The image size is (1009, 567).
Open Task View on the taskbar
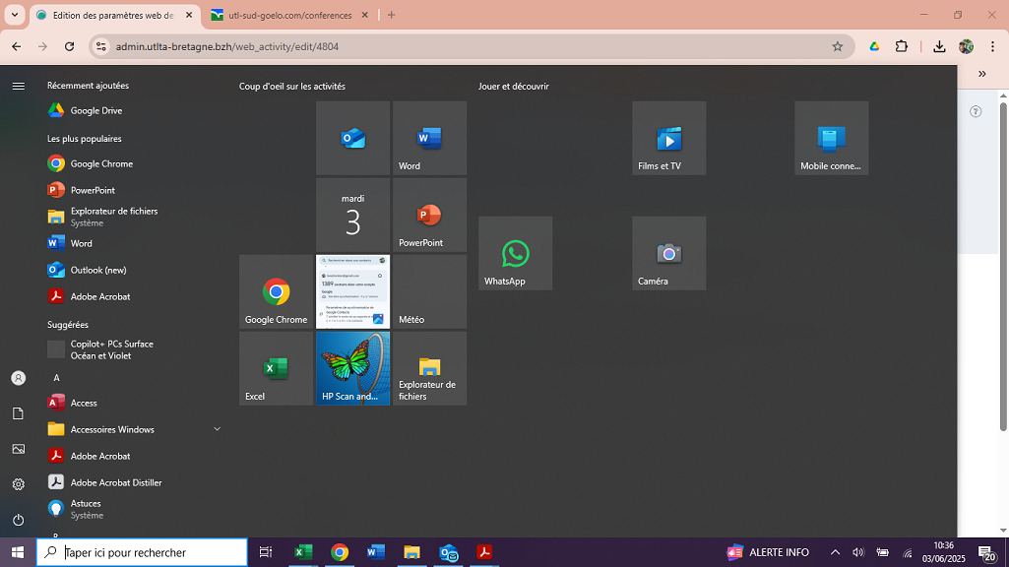pyautogui.click(x=265, y=552)
